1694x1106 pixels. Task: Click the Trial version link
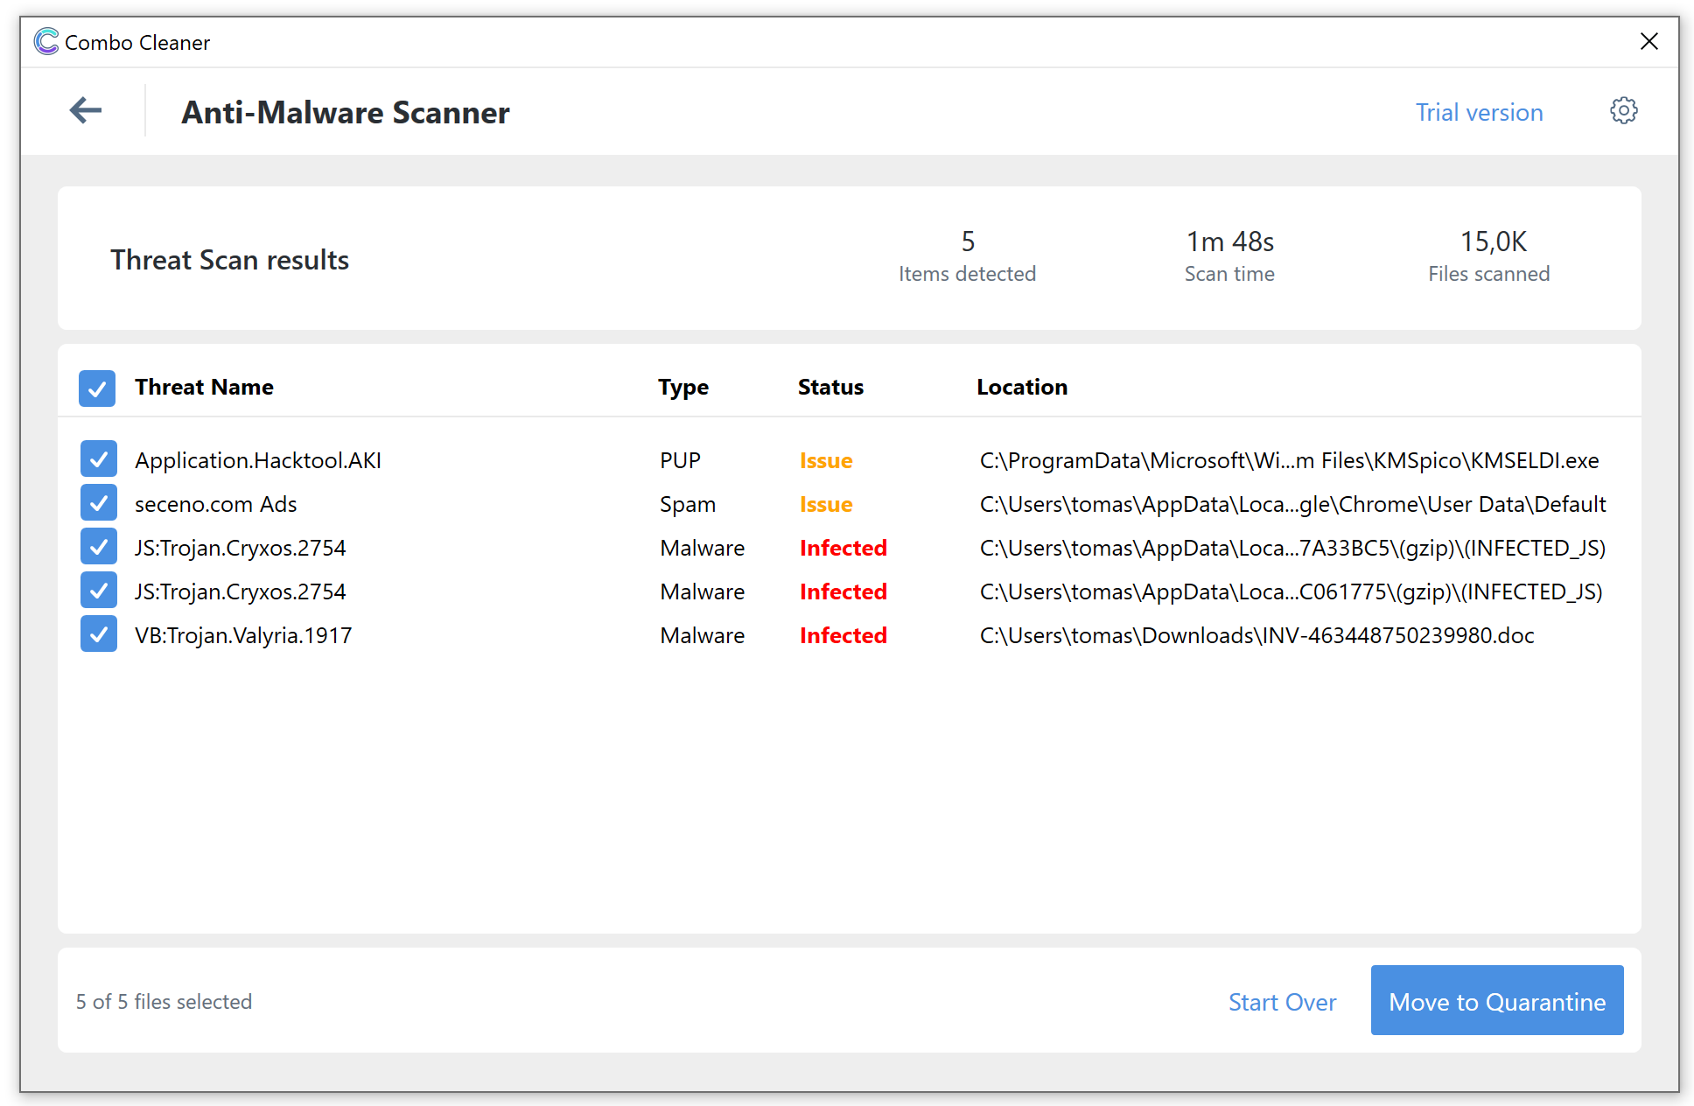click(x=1479, y=112)
